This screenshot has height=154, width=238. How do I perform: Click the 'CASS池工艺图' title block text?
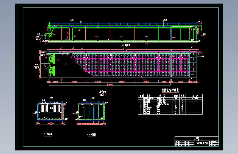203,143
